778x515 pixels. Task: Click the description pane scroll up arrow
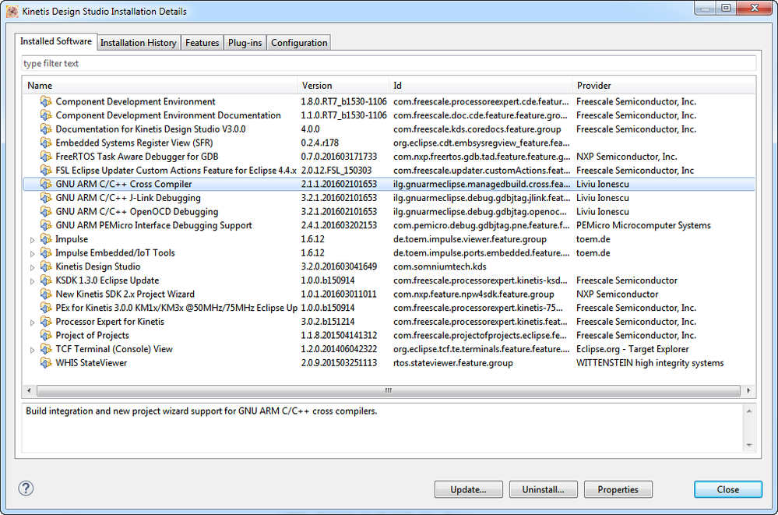tap(749, 411)
